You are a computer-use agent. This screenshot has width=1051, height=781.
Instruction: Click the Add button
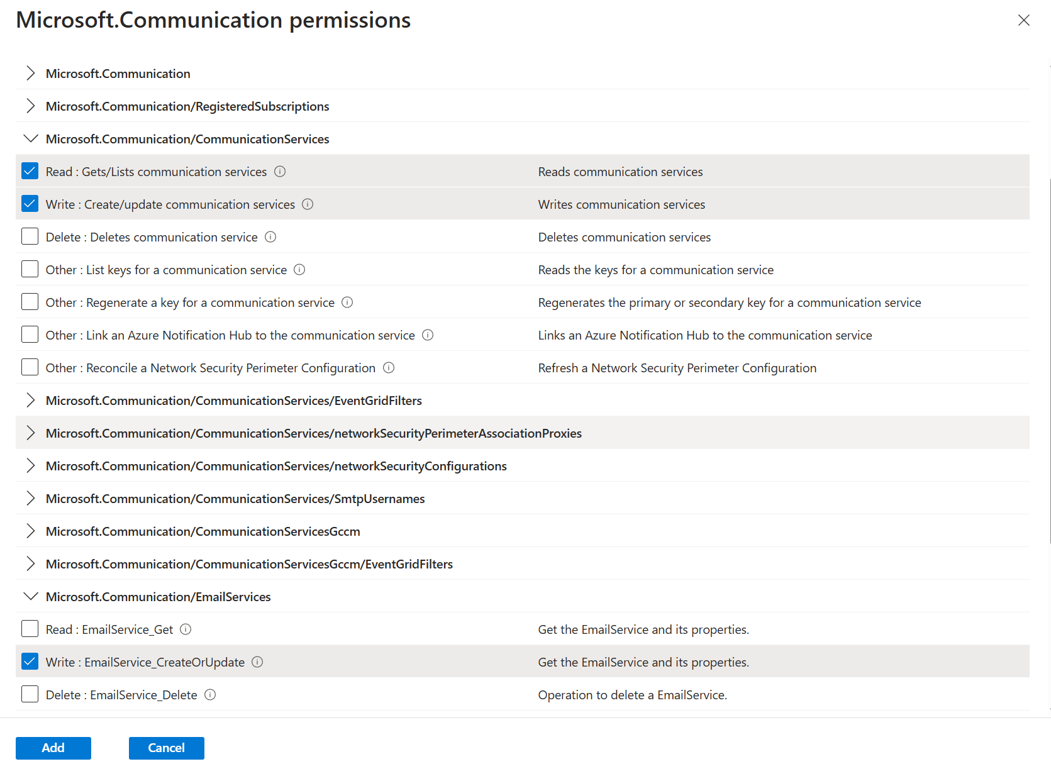pos(53,748)
